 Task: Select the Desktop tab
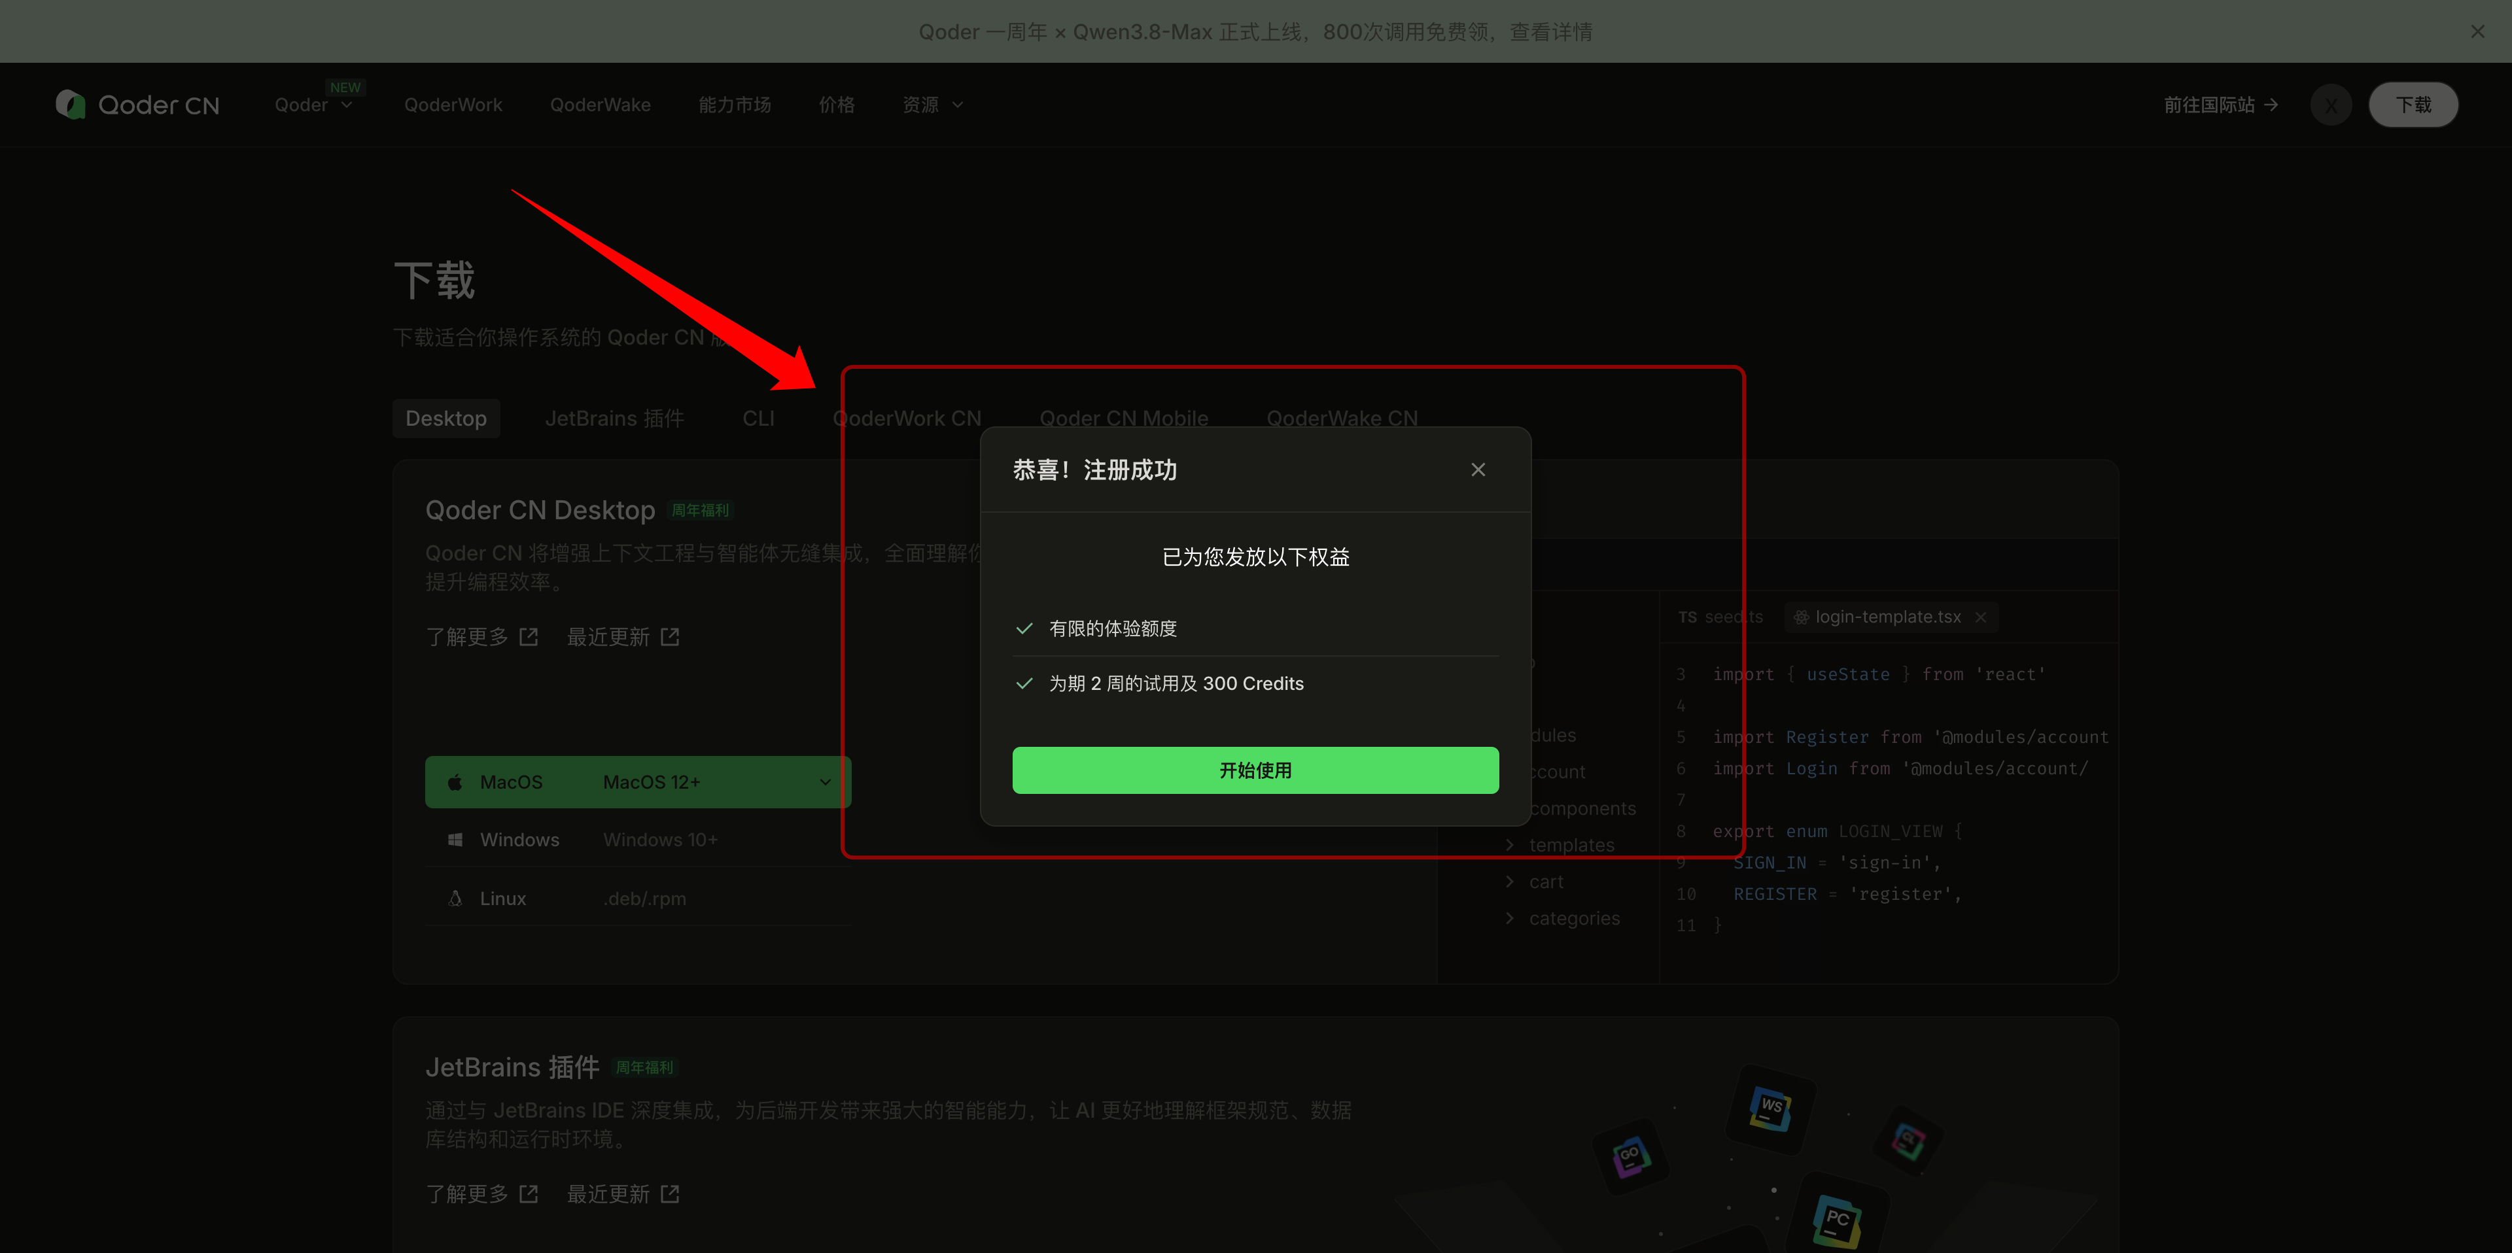tap(445, 419)
